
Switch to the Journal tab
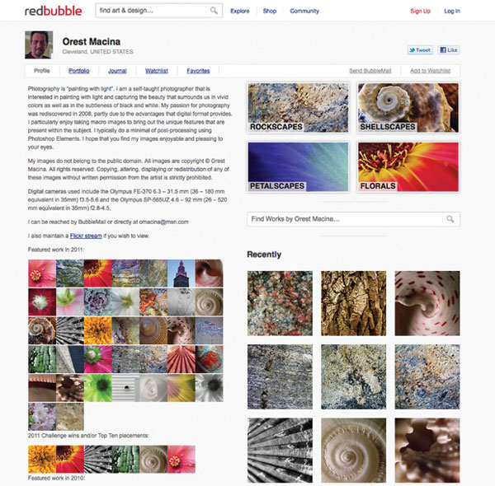click(x=117, y=71)
